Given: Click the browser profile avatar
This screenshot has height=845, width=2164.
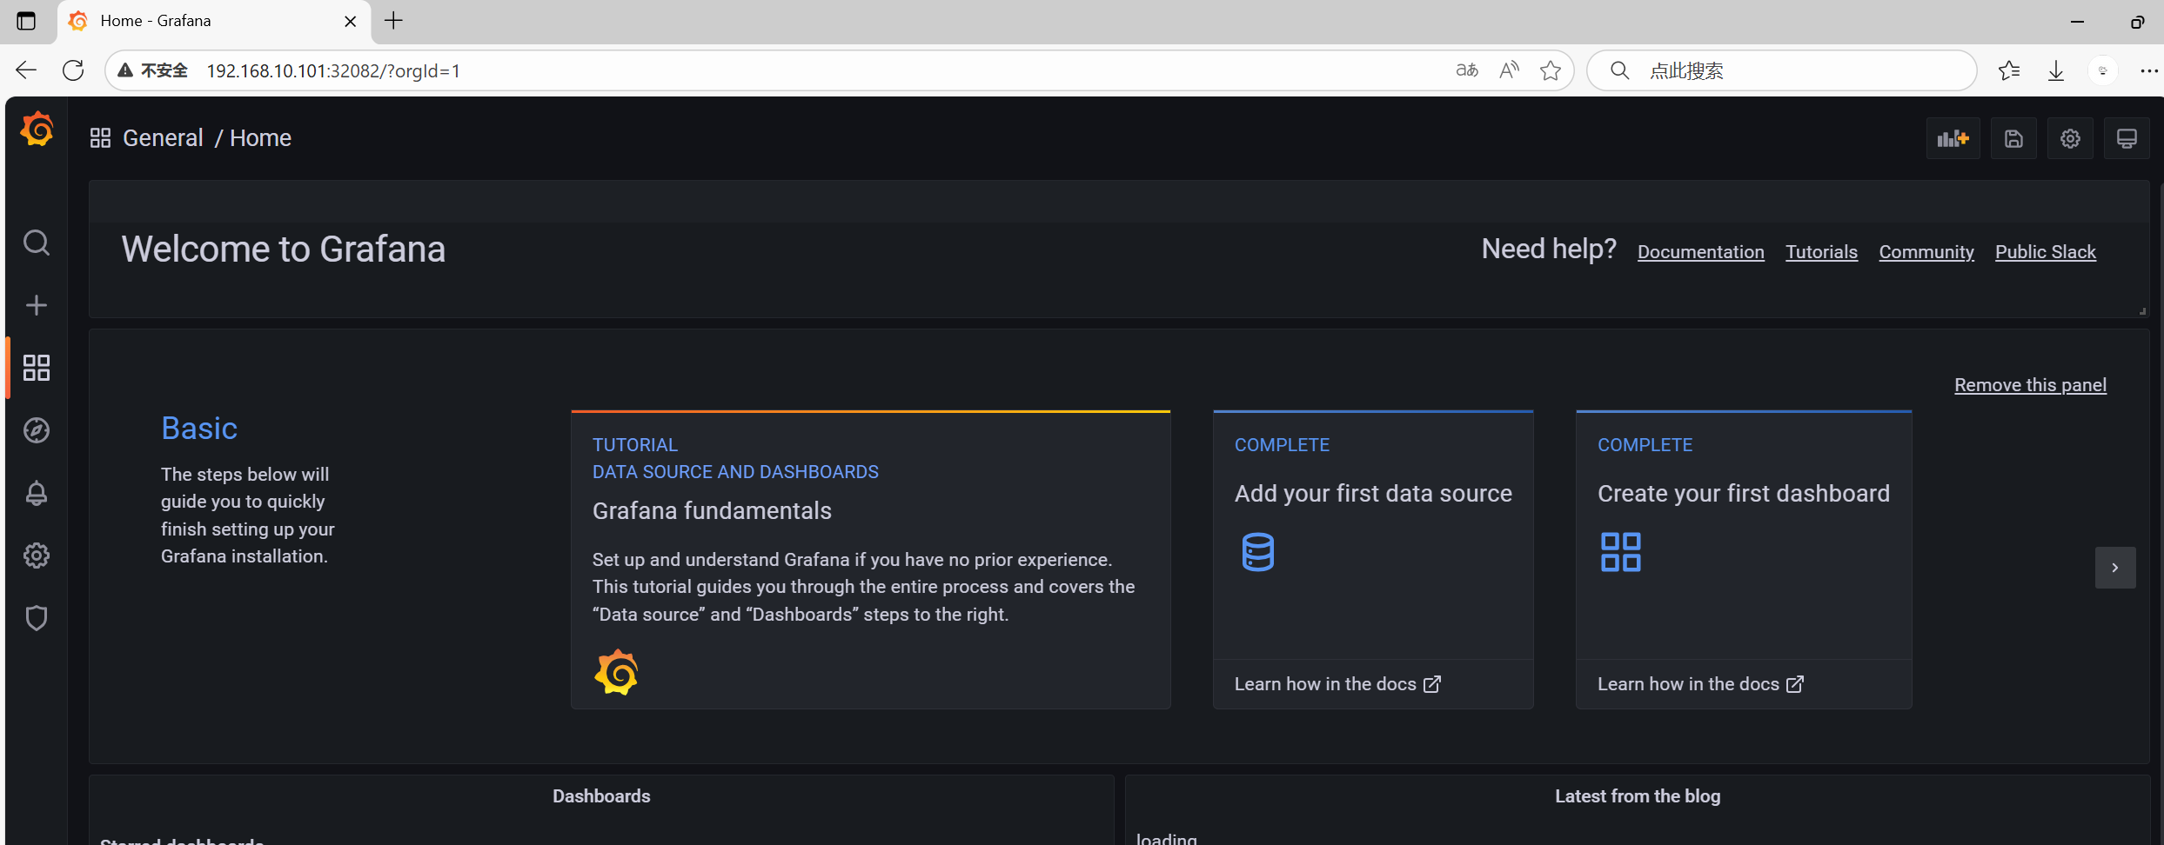Looking at the screenshot, I should [x=2102, y=70].
